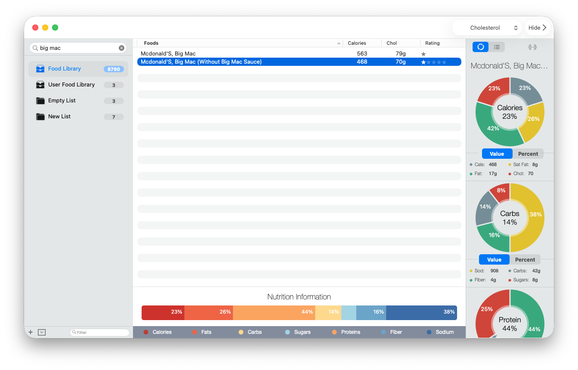The height and width of the screenshot is (370, 578).
Task: Click the 70g cholesterol cell
Action: click(401, 62)
